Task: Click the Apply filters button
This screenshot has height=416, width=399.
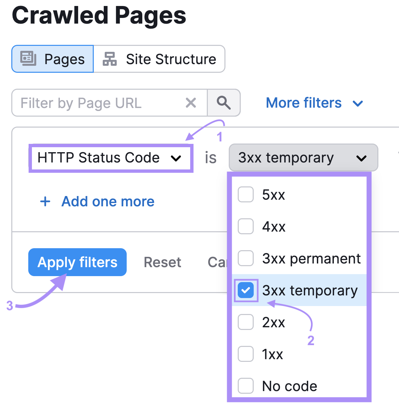Action: [77, 262]
